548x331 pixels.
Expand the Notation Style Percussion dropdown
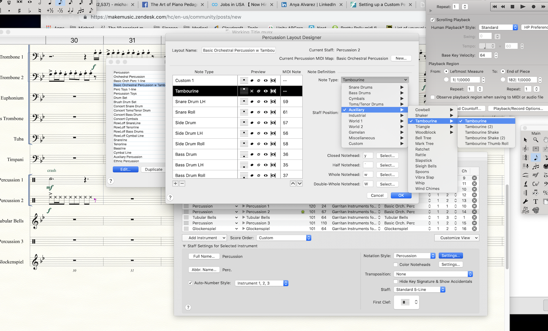point(415,256)
